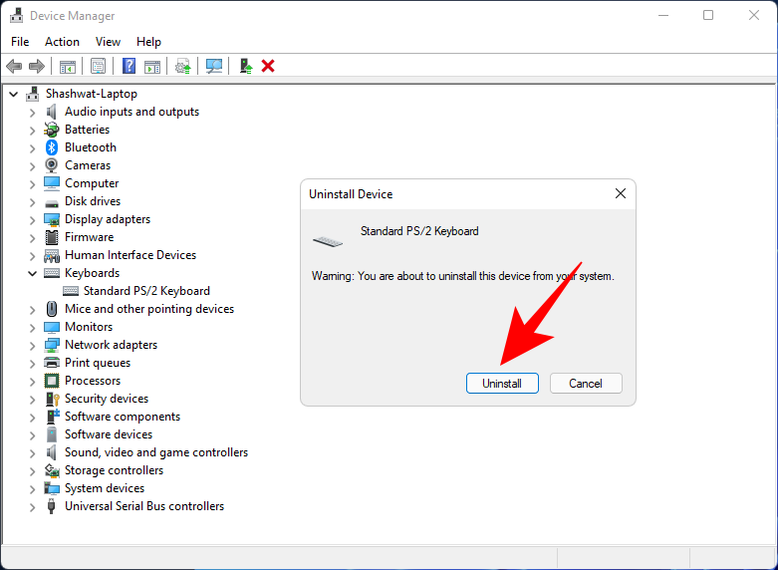Click the Bluetooth logo icon

pyautogui.click(x=52, y=147)
